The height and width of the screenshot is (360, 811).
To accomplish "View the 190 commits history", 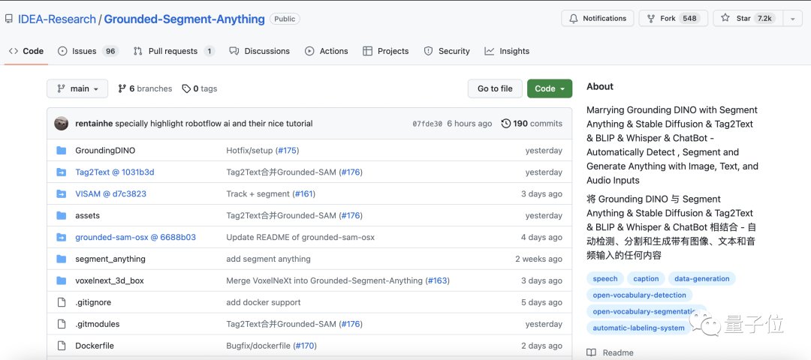I will [532, 124].
